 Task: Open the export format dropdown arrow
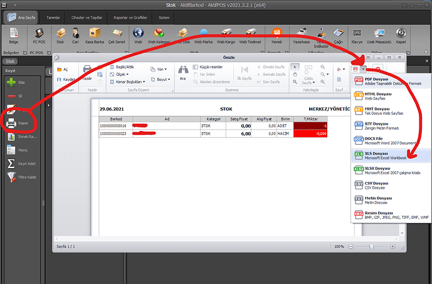[x=363, y=69]
